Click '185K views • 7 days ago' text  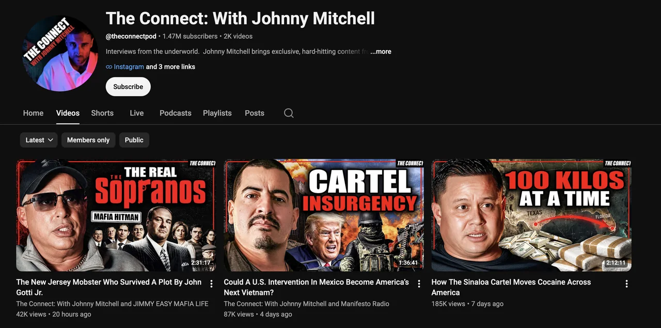(x=467, y=304)
